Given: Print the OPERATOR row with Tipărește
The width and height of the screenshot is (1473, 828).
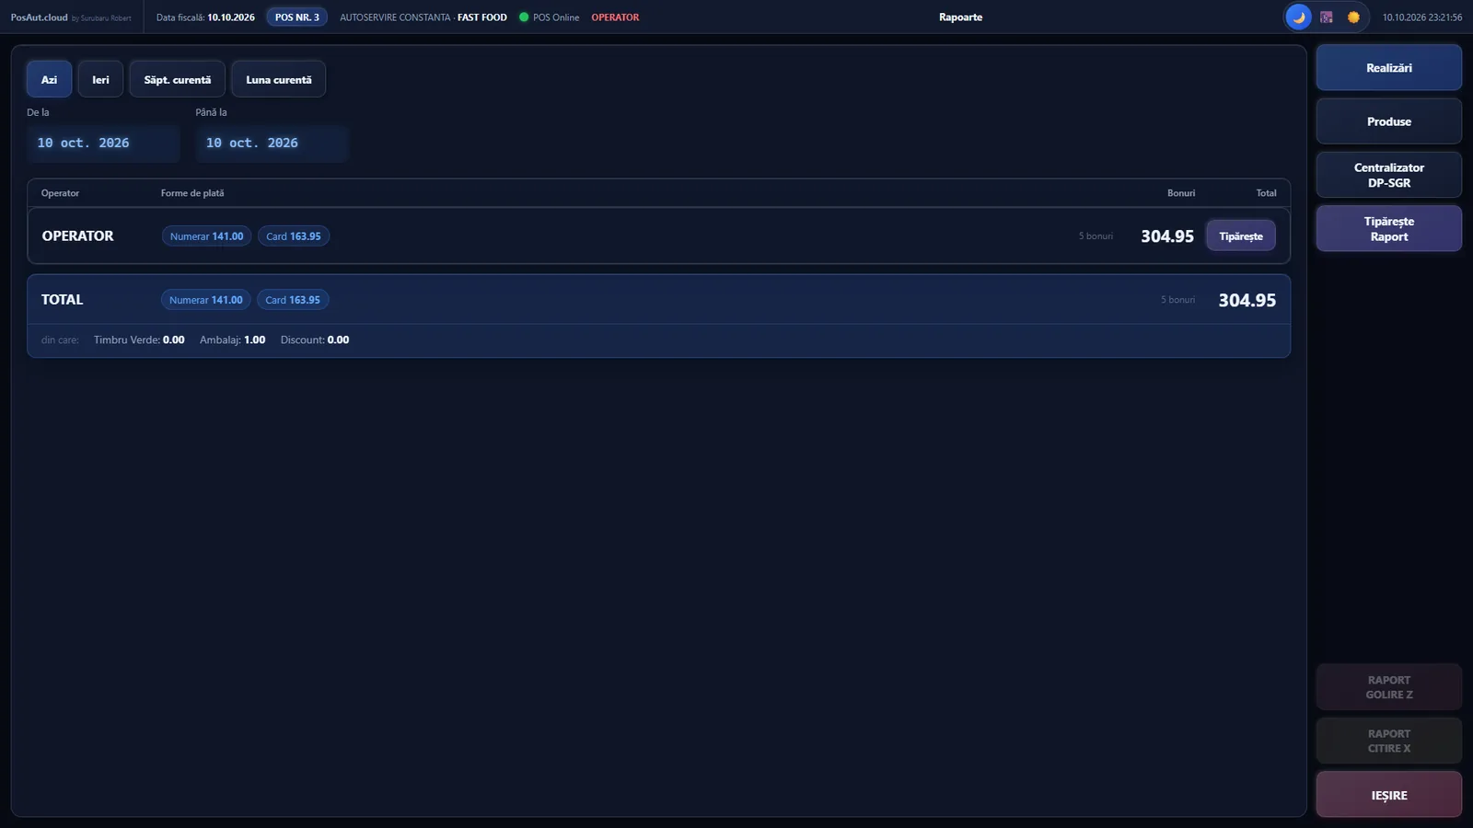Looking at the screenshot, I should (x=1241, y=236).
